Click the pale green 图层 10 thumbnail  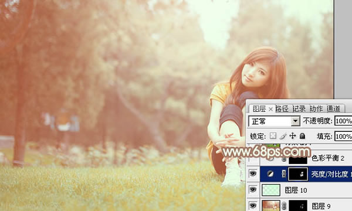(271, 190)
